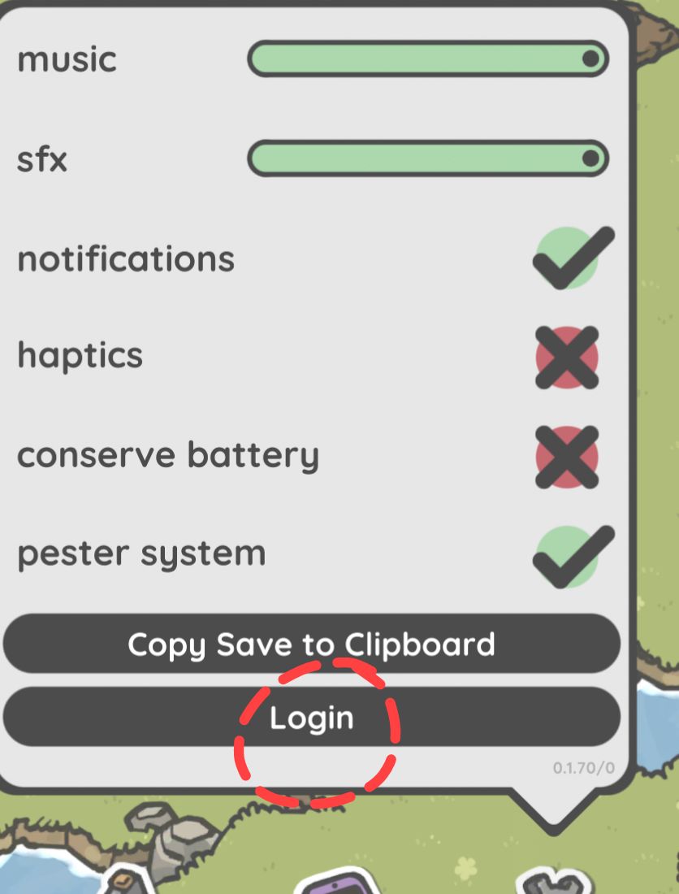Open the Login button
The image size is (679, 894).
tap(312, 717)
